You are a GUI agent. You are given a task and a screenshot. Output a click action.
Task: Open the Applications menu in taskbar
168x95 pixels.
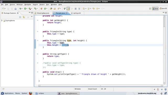pyautogui.click(x=9, y=93)
